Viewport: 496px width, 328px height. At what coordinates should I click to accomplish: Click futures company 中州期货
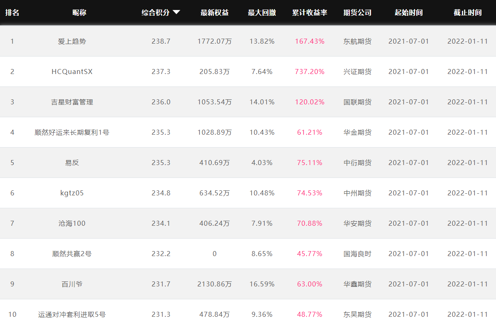pyautogui.click(x=357, y=193)
